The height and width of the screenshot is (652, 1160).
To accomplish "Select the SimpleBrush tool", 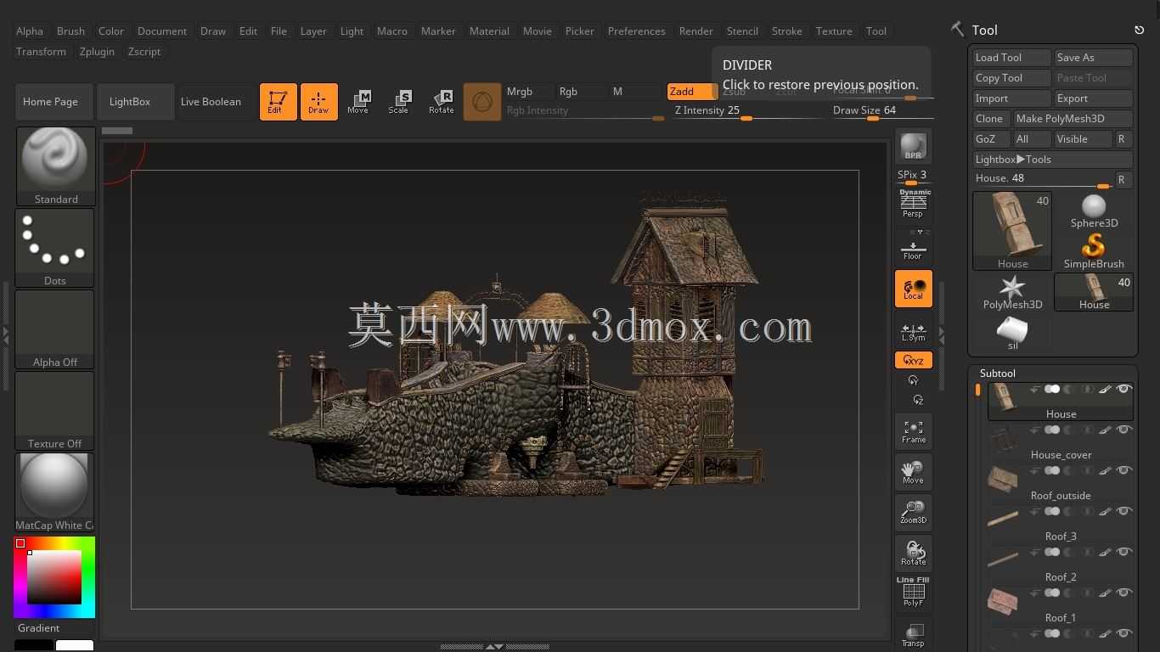I will [1094, 251].
